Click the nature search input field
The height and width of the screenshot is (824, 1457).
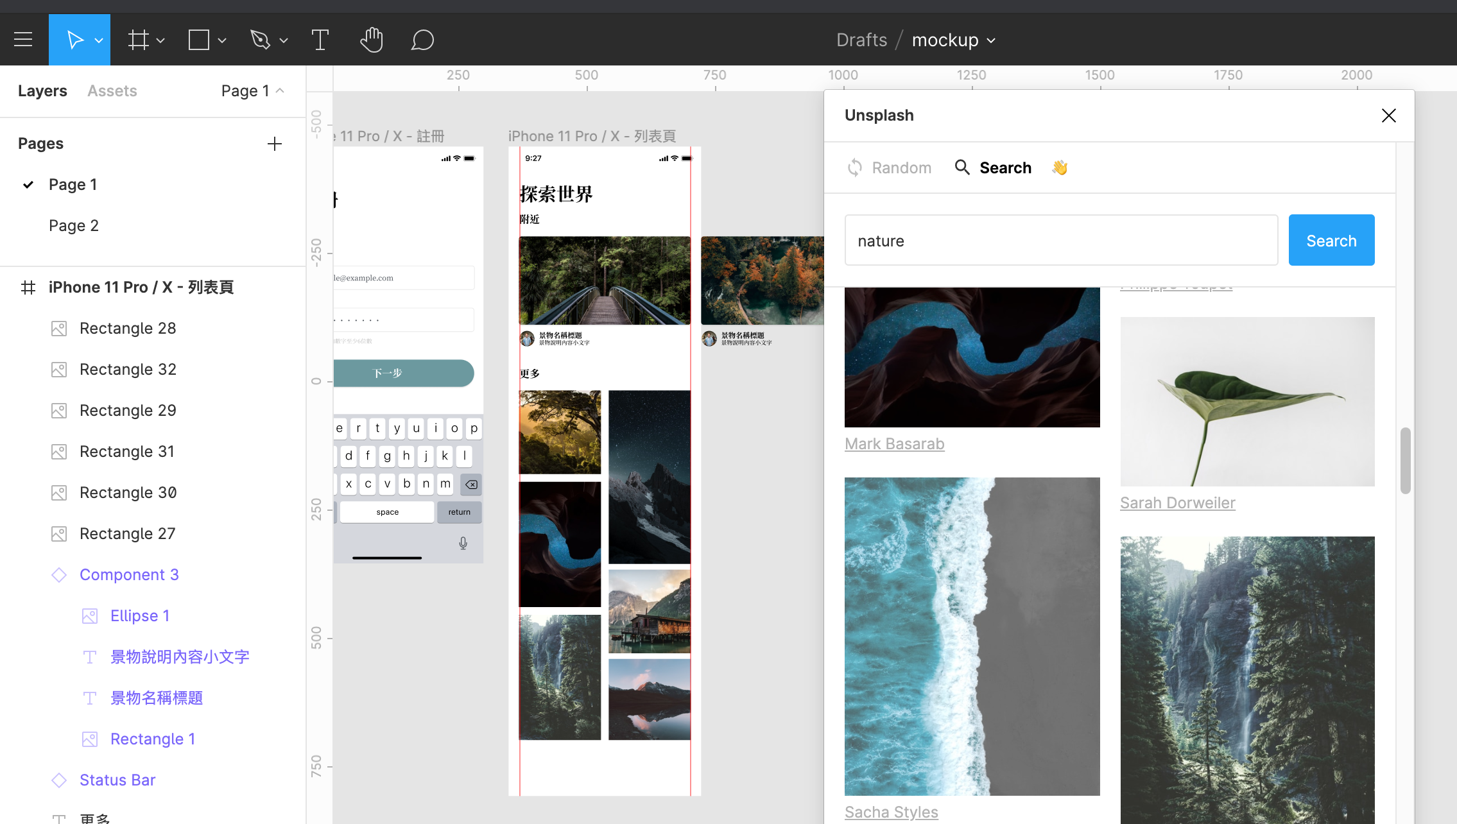1061,241
